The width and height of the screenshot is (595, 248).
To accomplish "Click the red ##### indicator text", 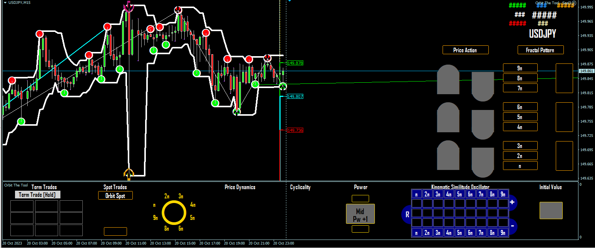I will (x=517, y=23).
